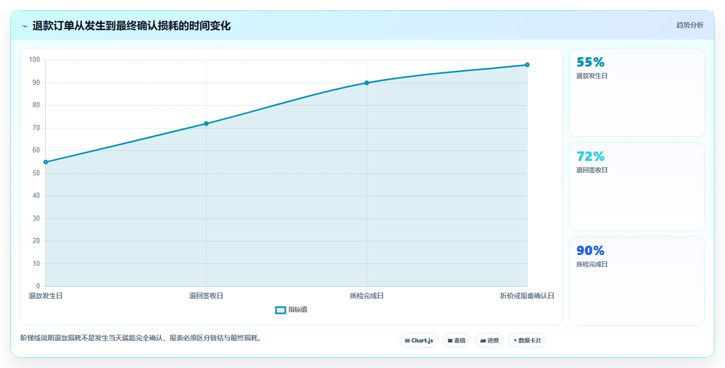Select the 表格 tag chip
The height and width of the screenshot is (368, 725).
coord(456,340)
